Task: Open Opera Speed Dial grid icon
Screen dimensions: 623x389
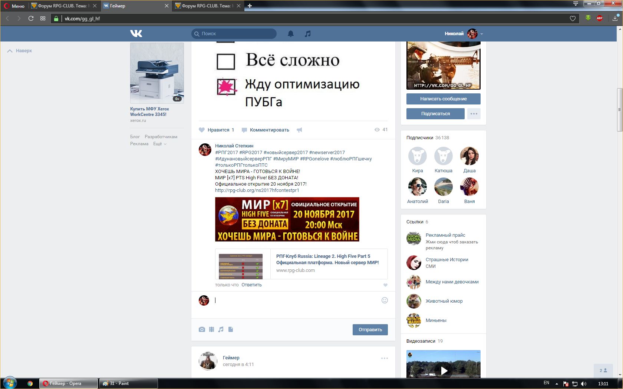Action: pos(43,18)
